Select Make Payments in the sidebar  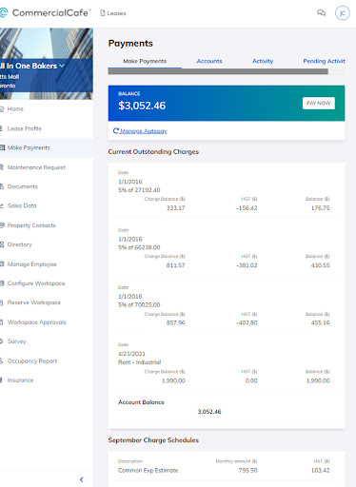pyautogui.click(x=29, y=147)
